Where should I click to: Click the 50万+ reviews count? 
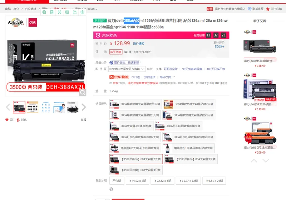[220, 47]
